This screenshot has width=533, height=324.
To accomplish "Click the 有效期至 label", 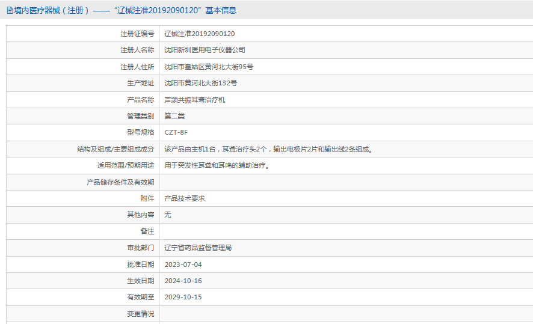I will [x=141, y=297].
